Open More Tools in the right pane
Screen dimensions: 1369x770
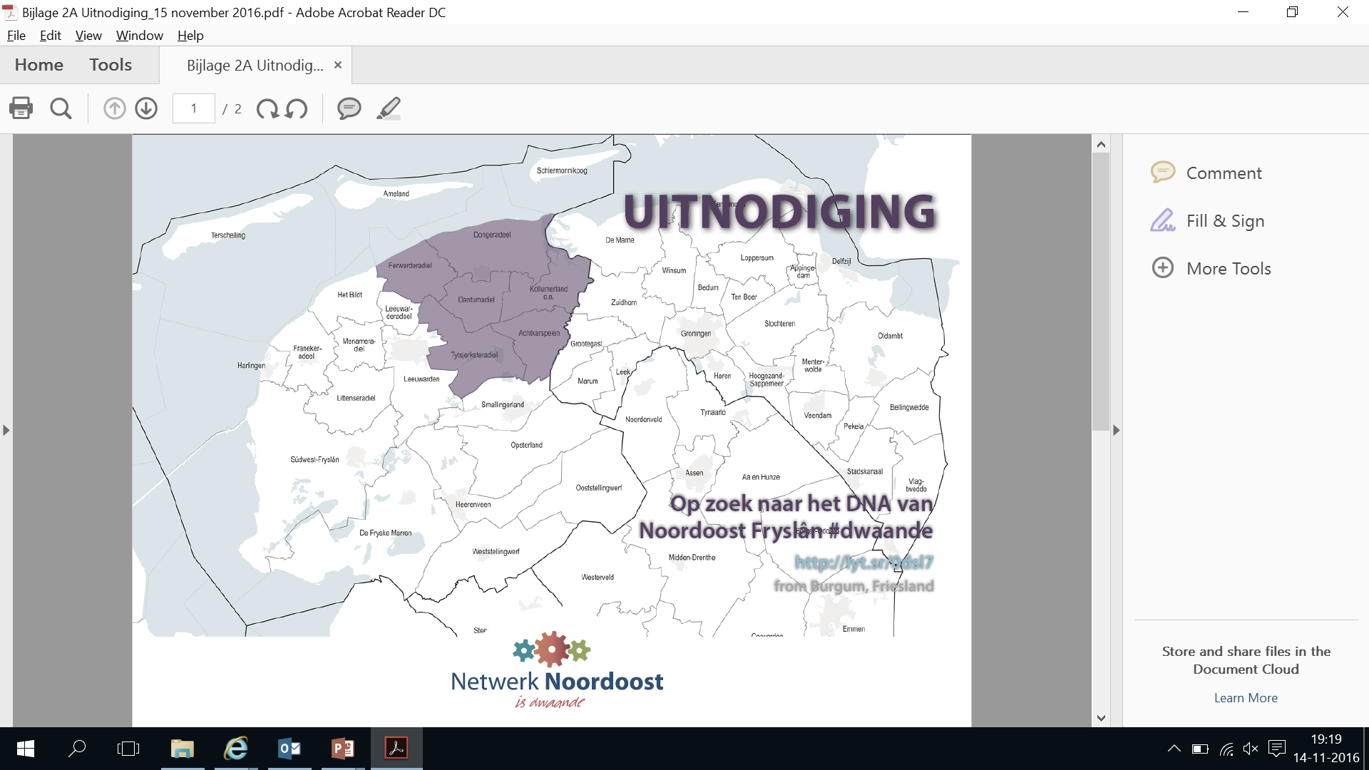coord(1211,268)
